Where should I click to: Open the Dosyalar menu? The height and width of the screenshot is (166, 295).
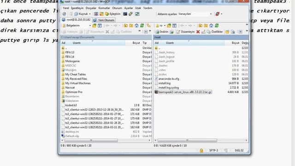pos(91,8)
